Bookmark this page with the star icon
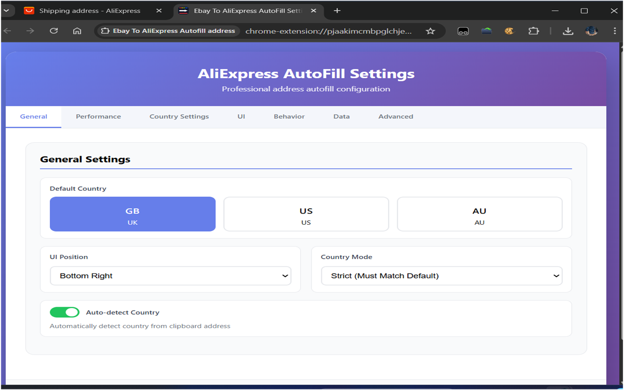 tap(430, 31)
